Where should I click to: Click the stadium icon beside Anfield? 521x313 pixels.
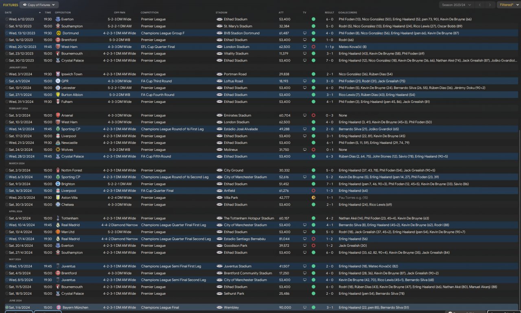coord(219,191)
